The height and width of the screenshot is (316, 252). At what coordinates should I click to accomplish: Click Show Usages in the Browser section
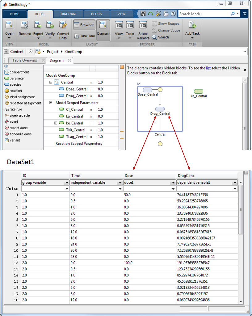coord(166,23)
